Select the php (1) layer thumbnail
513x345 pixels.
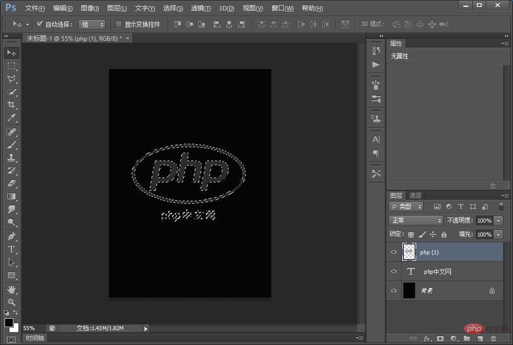[409, 252]
